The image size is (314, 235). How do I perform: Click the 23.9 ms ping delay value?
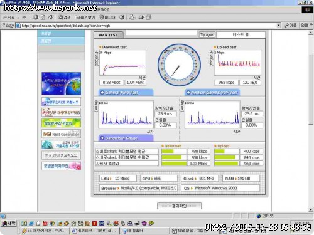coord(165,113)
